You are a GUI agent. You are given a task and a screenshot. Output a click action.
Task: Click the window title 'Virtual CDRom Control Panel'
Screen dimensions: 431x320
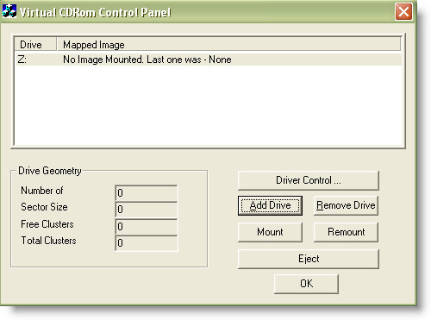click(x=95, y=12)
